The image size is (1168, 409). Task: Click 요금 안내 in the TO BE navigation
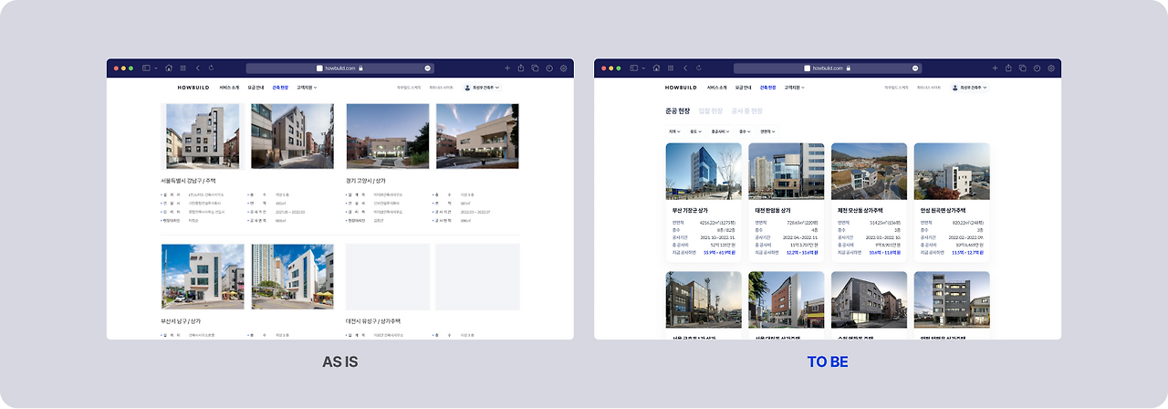click(743, 88)
